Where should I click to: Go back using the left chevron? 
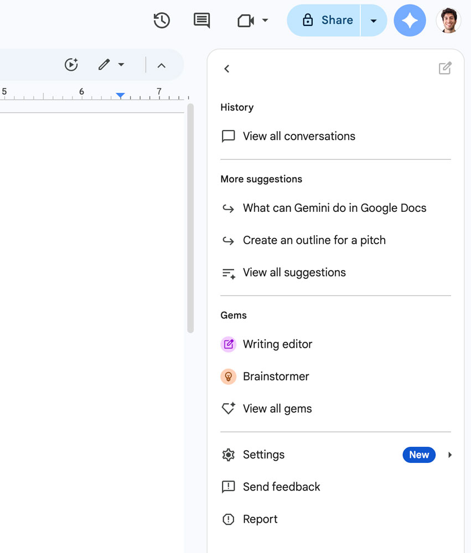point(226,69)
